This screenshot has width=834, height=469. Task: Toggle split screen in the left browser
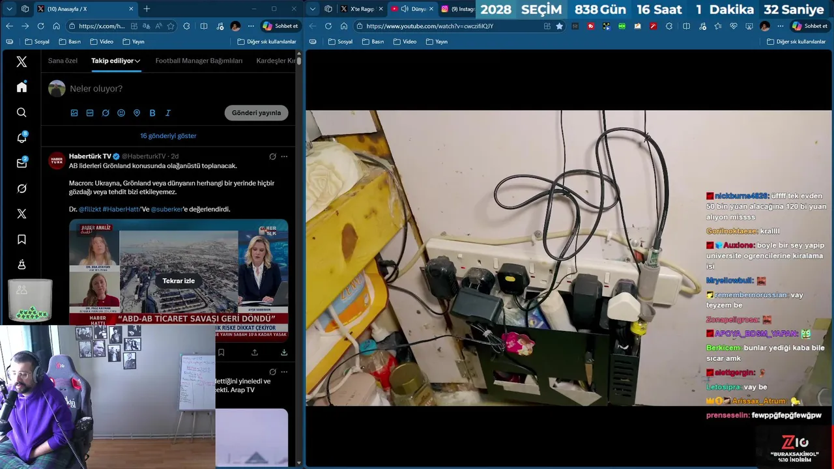click(x=204, y=26)
